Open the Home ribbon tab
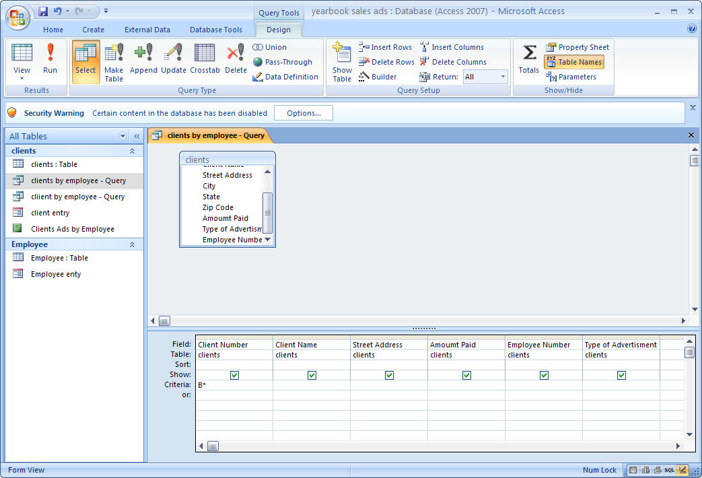This screenshot has width=702, height=478. pyautogui.click(x=52, y=30)
